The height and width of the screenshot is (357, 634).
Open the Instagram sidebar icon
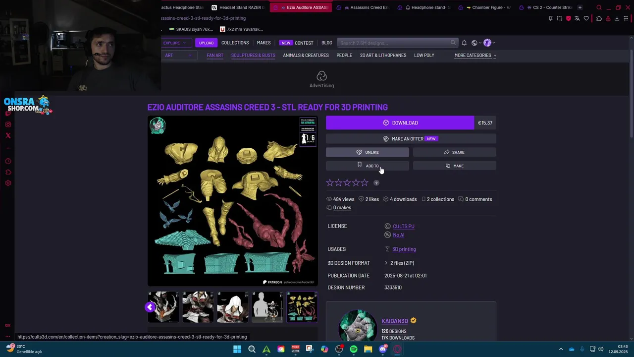click(8, 124)
